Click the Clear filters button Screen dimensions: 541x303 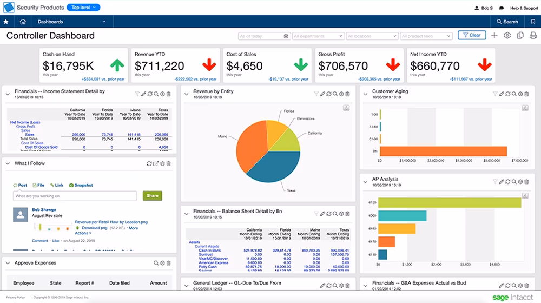[471, 35]
